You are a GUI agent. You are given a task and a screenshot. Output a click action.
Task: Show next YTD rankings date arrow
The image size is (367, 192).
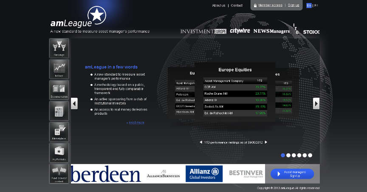point(266,142)
